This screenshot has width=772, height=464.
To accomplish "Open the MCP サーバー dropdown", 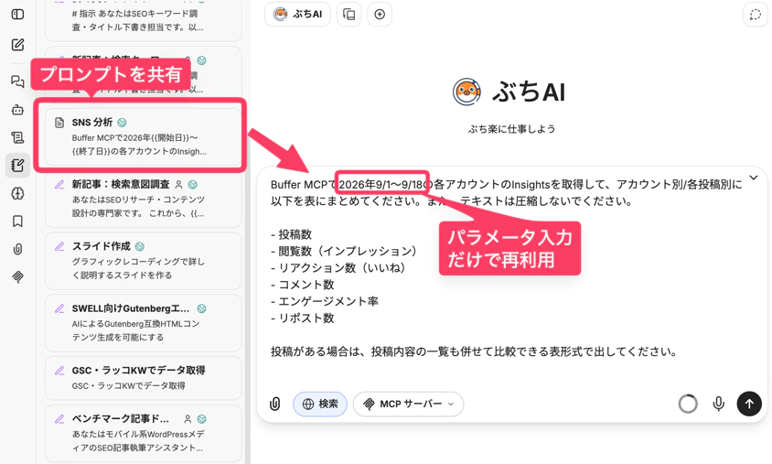I will [408, 405].
